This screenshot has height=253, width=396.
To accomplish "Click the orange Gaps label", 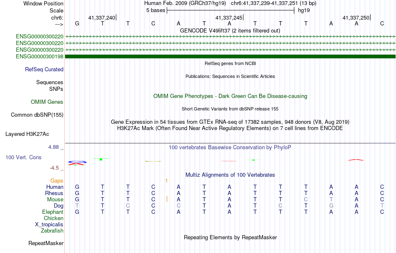I will pos(57,181).
